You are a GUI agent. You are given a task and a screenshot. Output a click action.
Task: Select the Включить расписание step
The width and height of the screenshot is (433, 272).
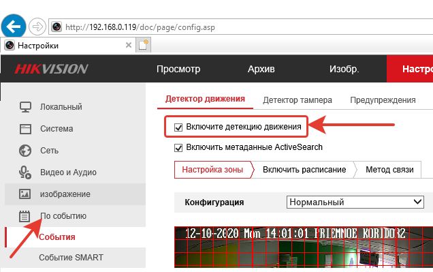pyautogui.click(x=304, y=170)
